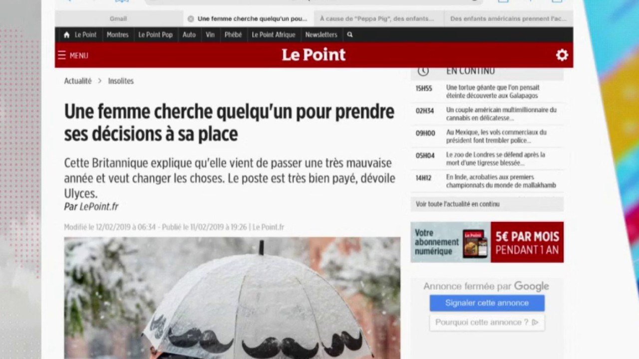
Task: Open the 'Des enfants américains prennent' tab
Action: 508,19
